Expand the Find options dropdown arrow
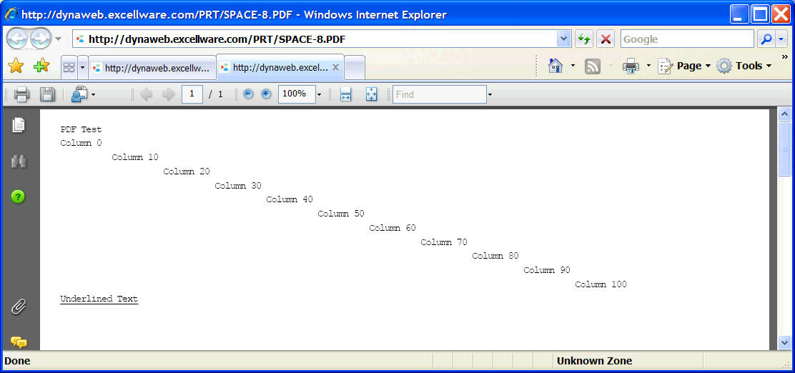Viewport: 795px width, 373px height. (490, 94)
